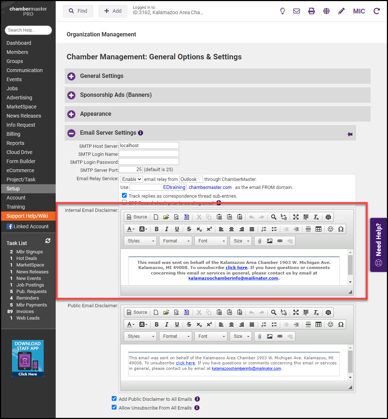Expand the General Settings section
Image resolution: width=388 pixels, height=419 pixels.
(x=71, y=76)
